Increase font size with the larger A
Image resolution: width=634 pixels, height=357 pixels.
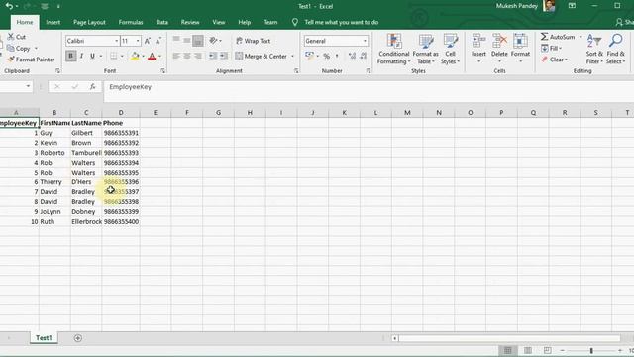pos(148,41)
